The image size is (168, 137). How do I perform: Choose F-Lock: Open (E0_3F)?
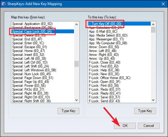tap(119, 82)
